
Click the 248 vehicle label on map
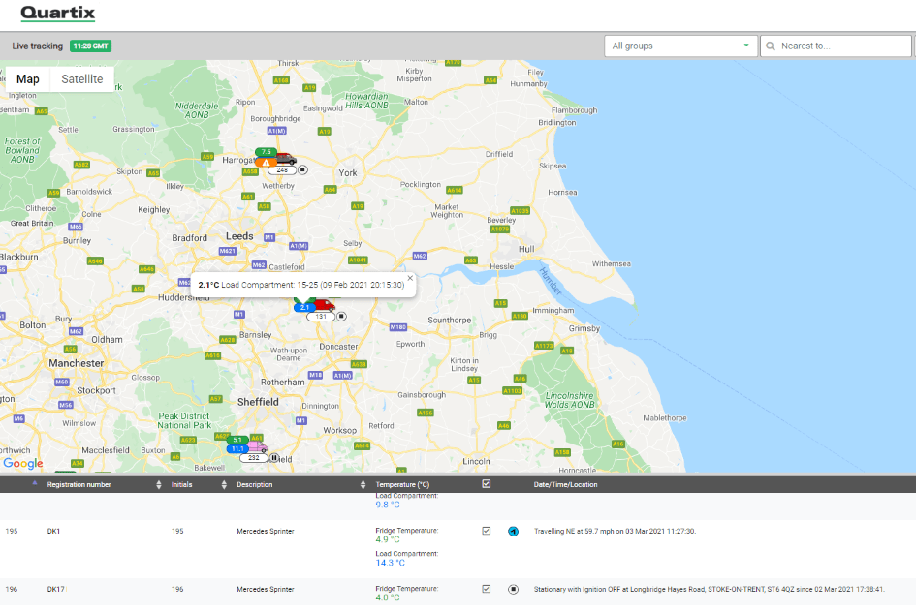[282, 169]
